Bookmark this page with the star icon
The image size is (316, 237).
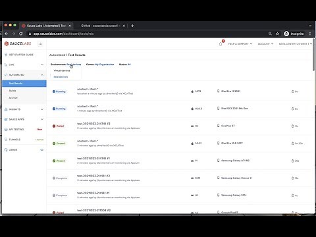point(278,34)
